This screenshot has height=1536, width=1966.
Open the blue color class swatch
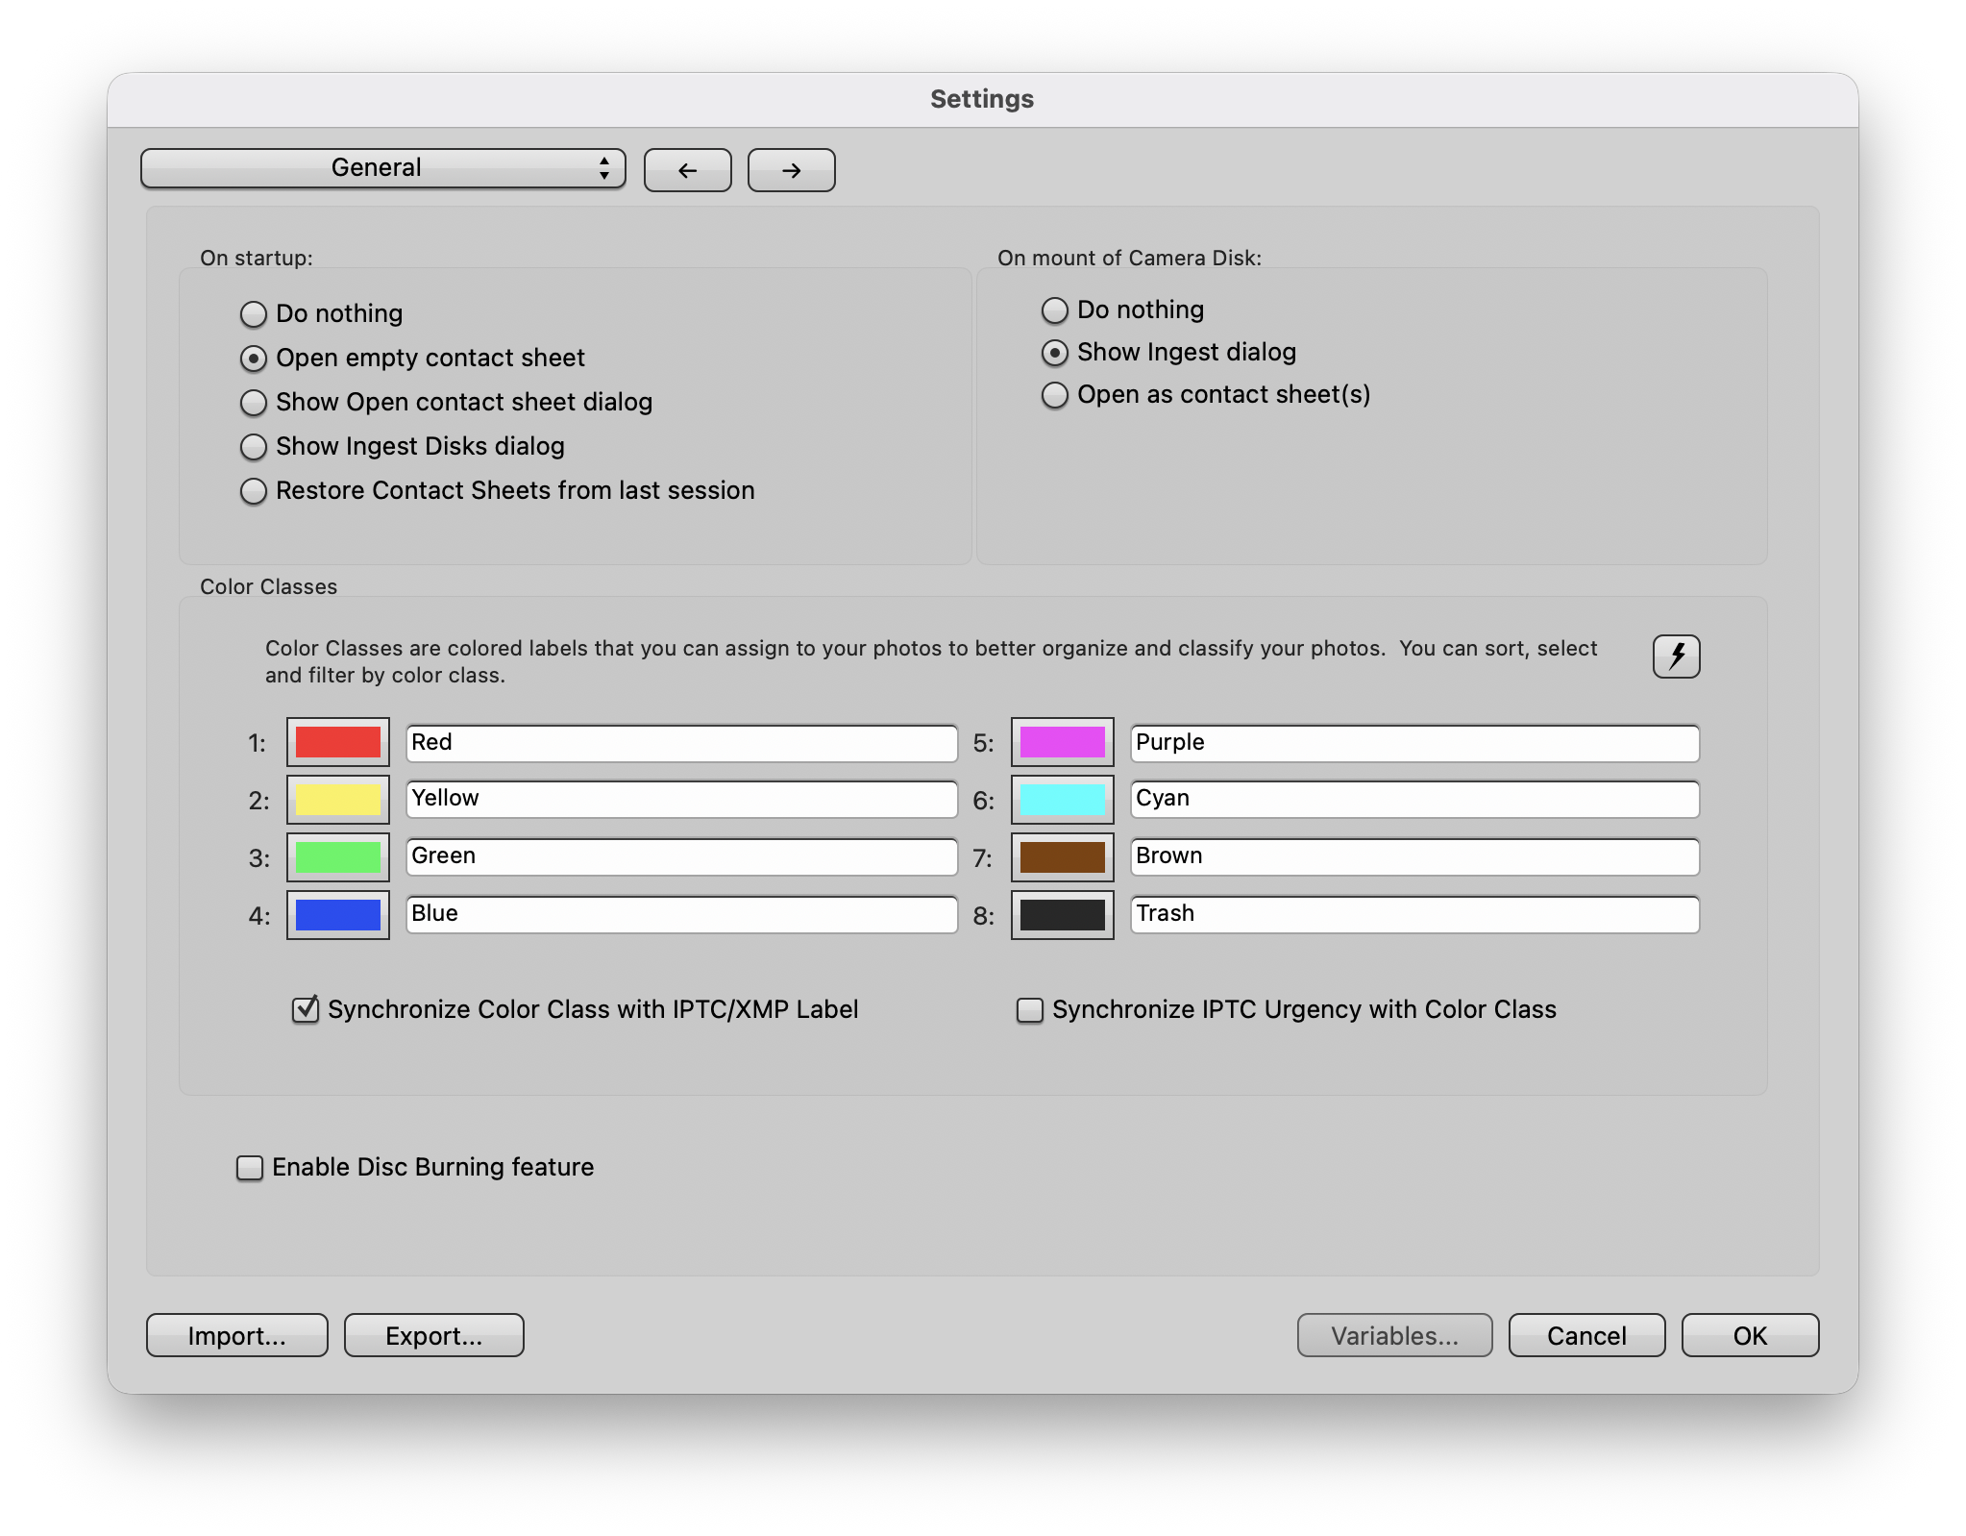pyautogui.click(x=337, y=915)
